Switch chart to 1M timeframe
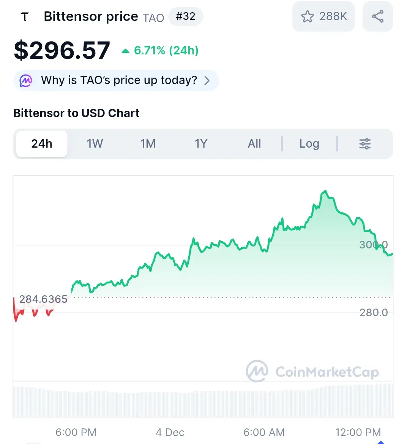407x444 pixels. [148, 144]
